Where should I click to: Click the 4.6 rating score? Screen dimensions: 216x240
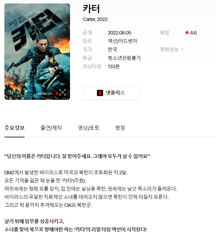pos(193,33)
